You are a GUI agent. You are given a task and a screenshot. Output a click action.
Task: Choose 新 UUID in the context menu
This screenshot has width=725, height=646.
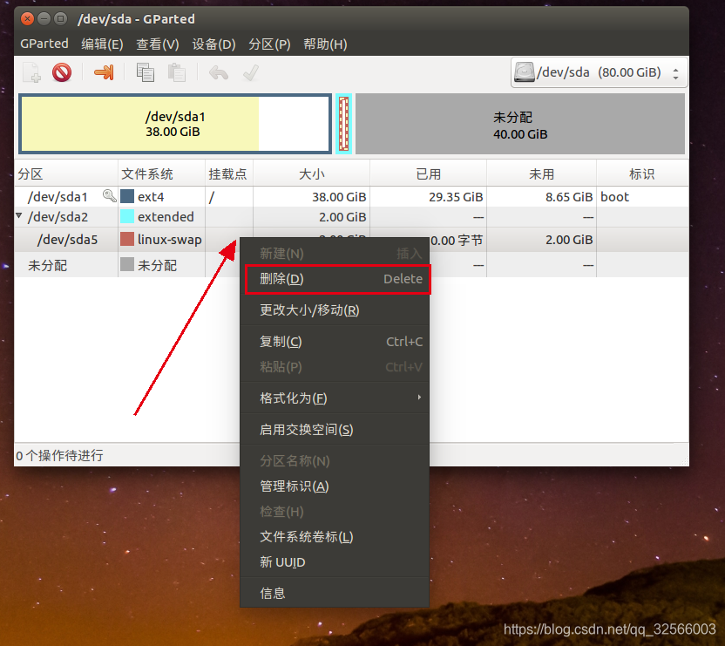tap(335, 562)
